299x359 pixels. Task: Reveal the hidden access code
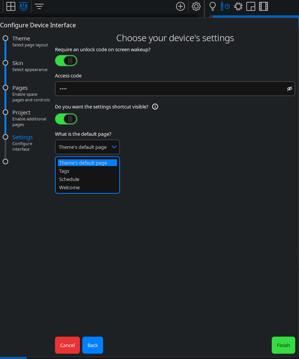pyautogui.click(x=290, y=89)
